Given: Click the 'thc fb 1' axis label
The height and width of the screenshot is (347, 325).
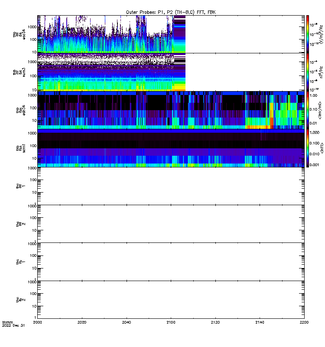Looking at the screenshot, I should tap(21, 262).
